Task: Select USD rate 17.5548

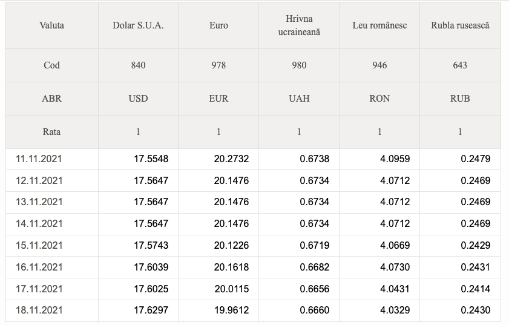Action: (x=151, y=159)
